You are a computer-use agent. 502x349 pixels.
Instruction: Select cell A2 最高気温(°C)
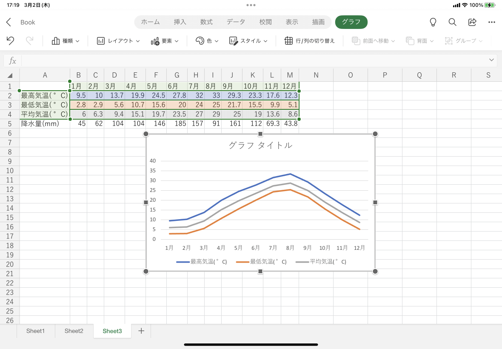point(45,95)
